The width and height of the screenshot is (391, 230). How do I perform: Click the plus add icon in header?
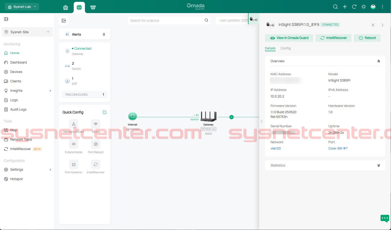click(x=345, y=7)
